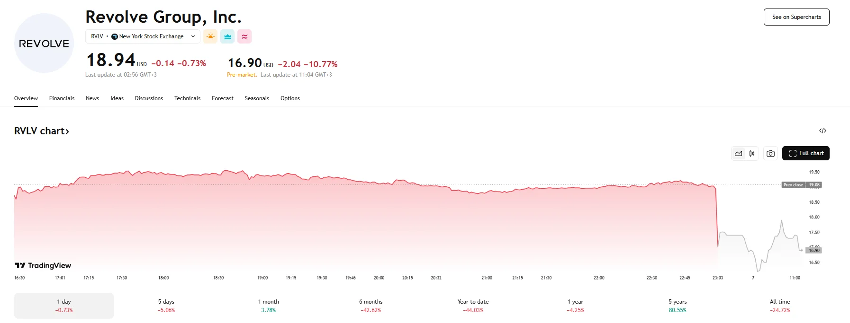Switch to the 5 years range
Viewport: 850px width, 323px height.
[x=678, y=305]
